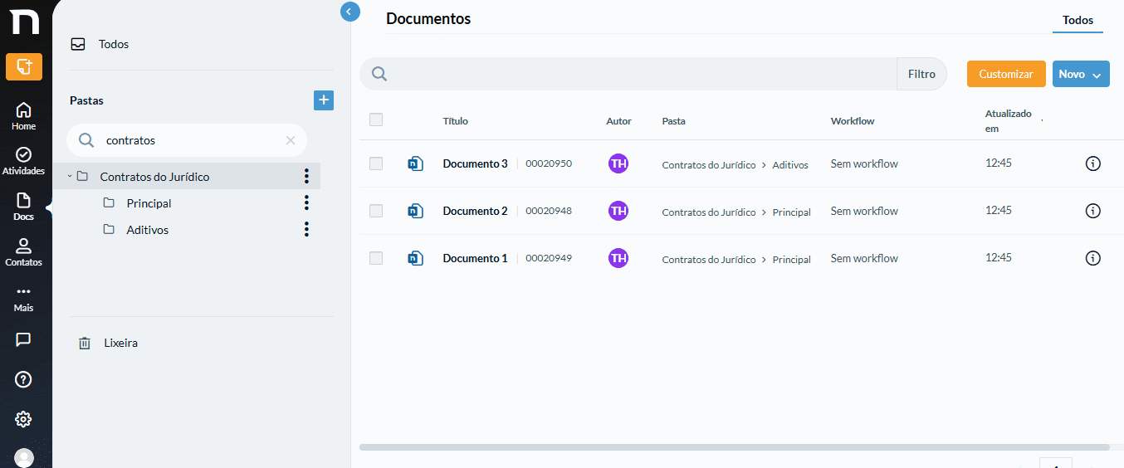
Task: Go to Contatos in the sidebar
Action: pos(23,252)
